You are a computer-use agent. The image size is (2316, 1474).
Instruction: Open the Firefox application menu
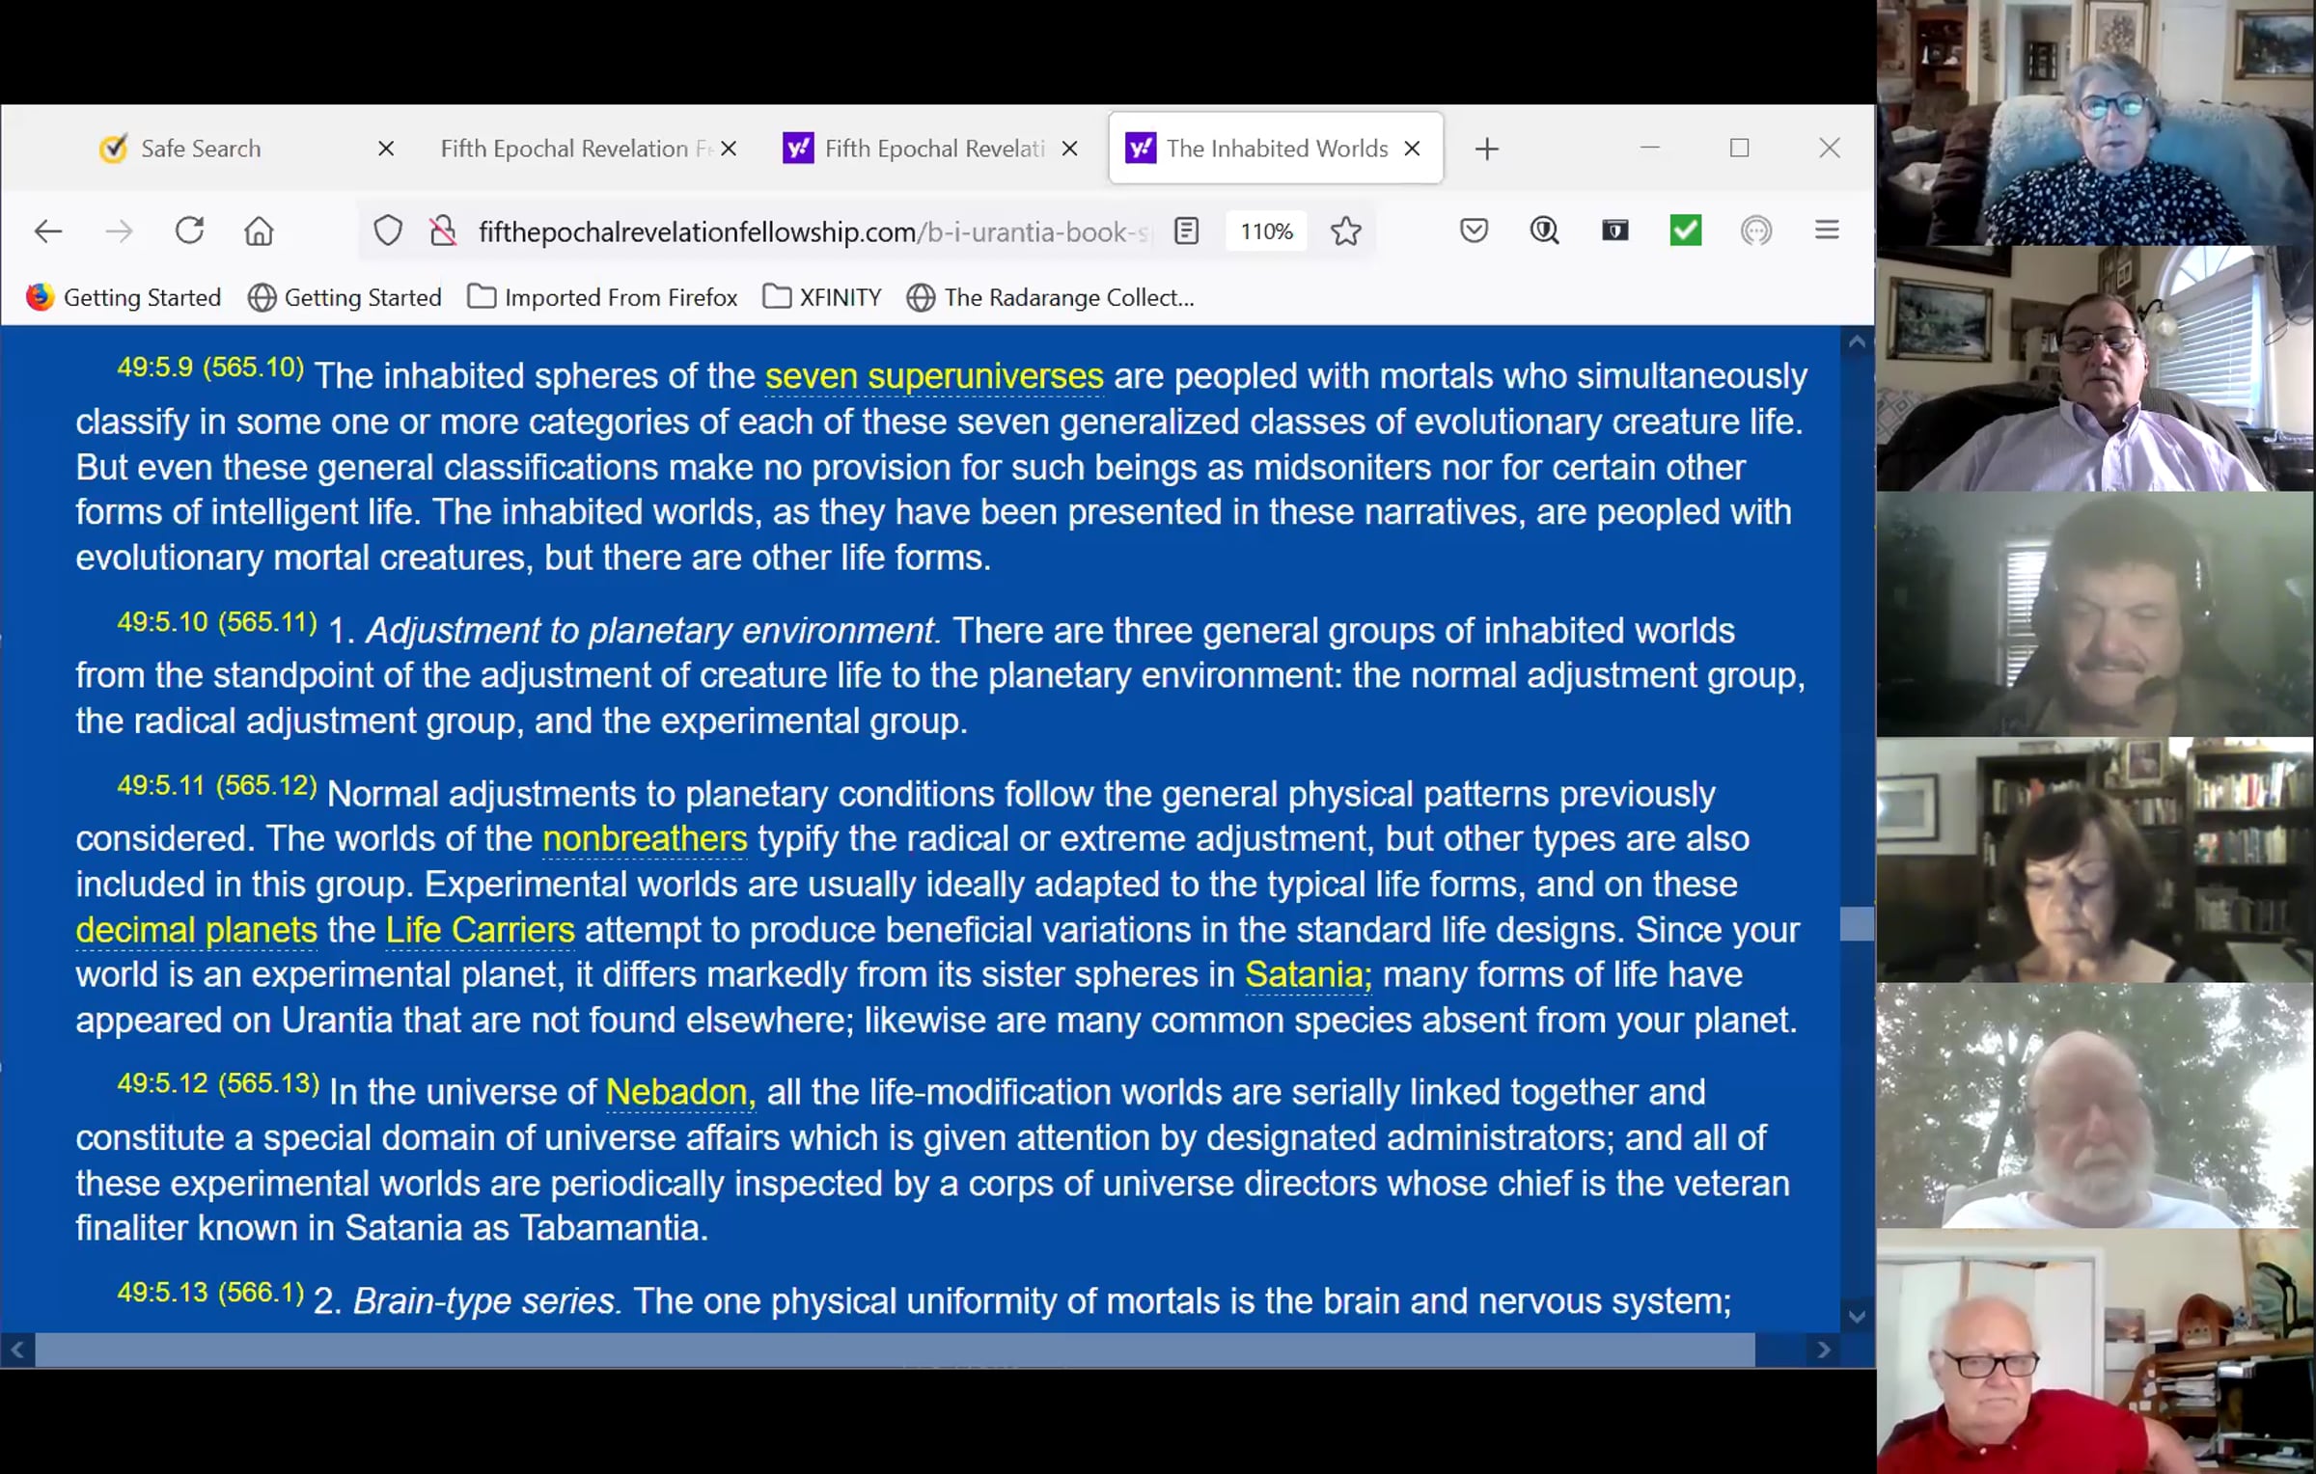[1827, 231]
